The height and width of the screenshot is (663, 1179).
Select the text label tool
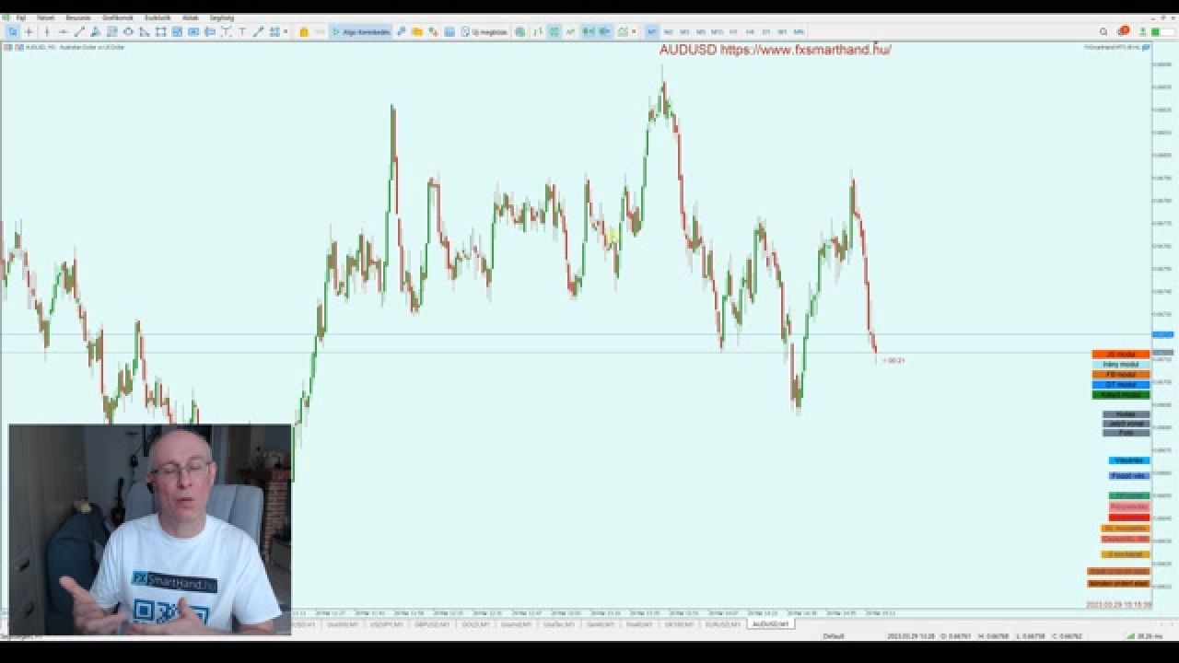click(242, 31)
